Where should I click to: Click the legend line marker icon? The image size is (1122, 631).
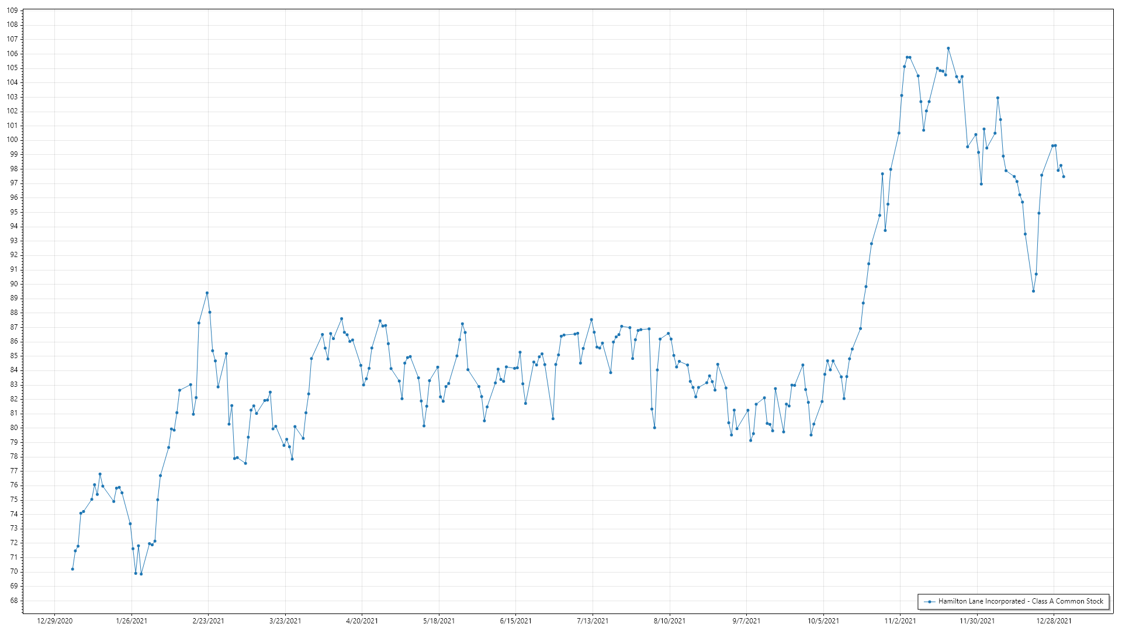pyautogui.click(x=929, y=601)
